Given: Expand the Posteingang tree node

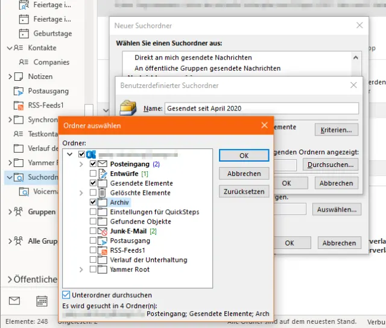Looking at the screenshot, I should [81, 164].
